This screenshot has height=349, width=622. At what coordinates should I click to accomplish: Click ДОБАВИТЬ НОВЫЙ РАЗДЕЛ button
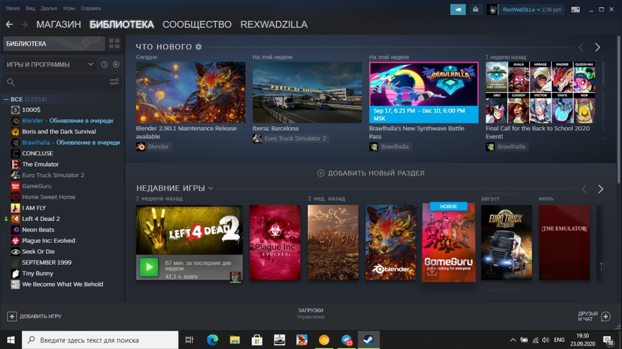coord(371,173)
